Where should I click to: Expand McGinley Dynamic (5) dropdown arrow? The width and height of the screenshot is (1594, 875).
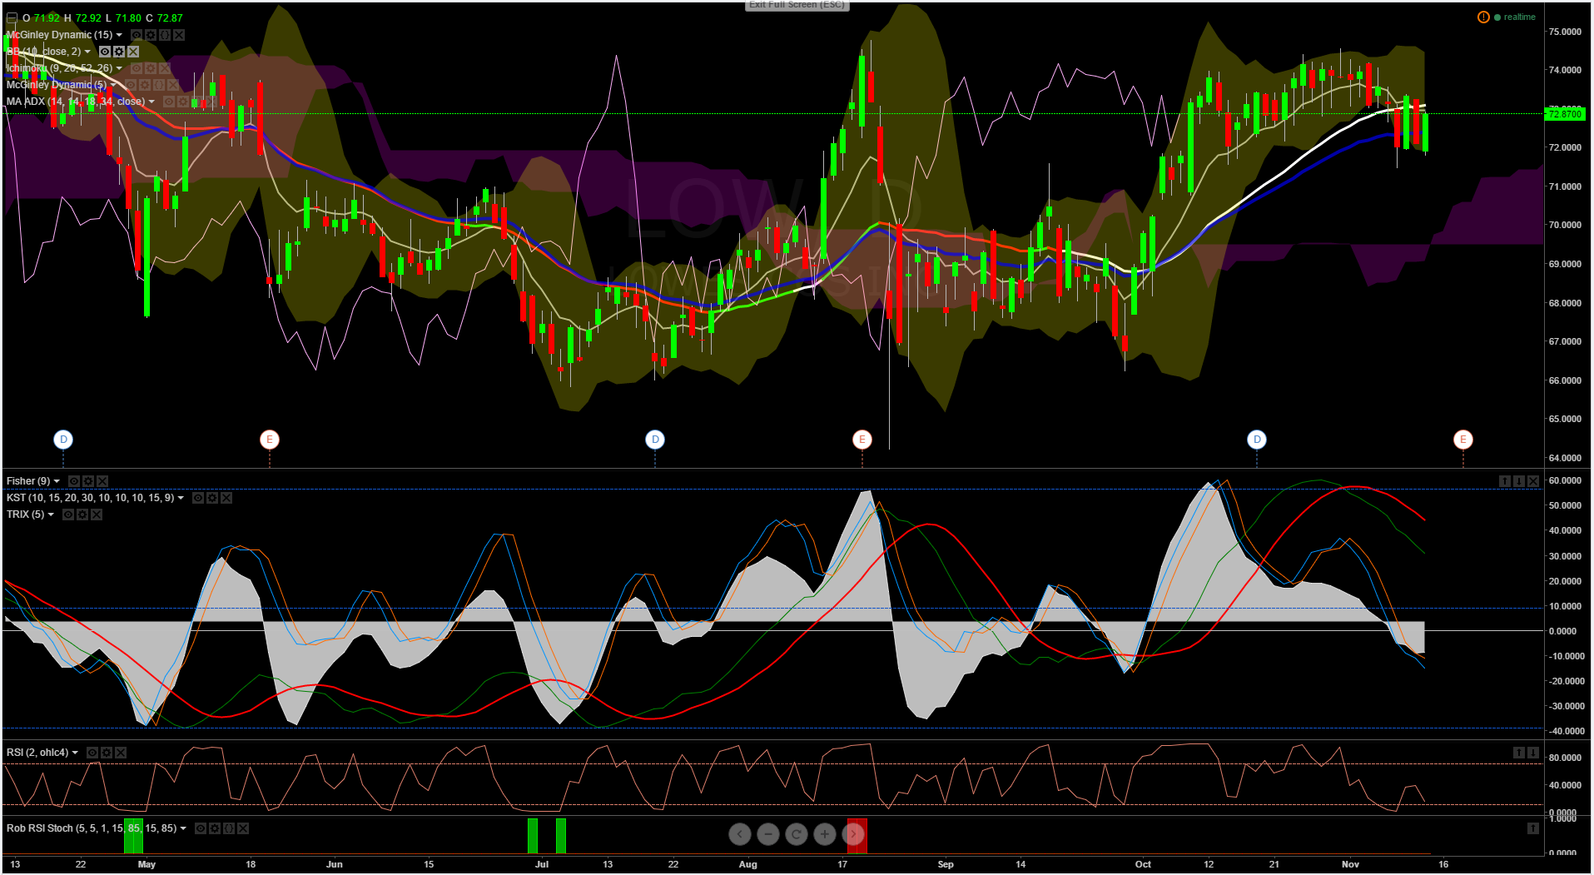pyautogui.click(x=113, y=85)
